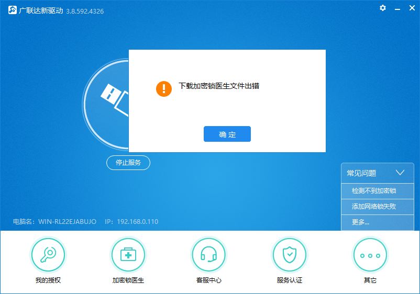Open 检测不到加密锁 help entry
This screenshot has height=294, width=420.
click(378, 191)
